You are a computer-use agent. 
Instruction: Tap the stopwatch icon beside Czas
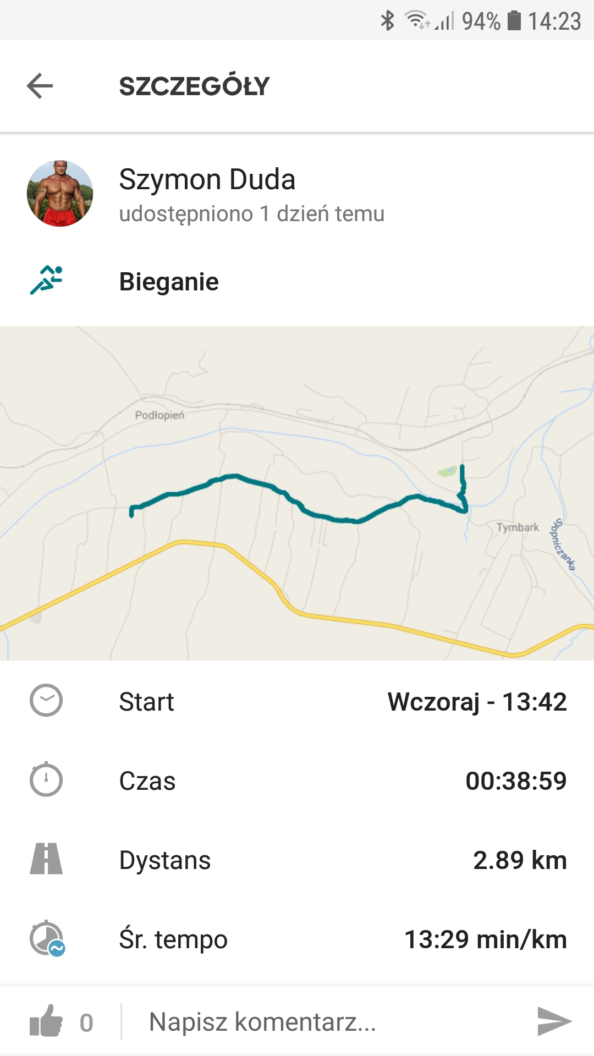[46, 779]
